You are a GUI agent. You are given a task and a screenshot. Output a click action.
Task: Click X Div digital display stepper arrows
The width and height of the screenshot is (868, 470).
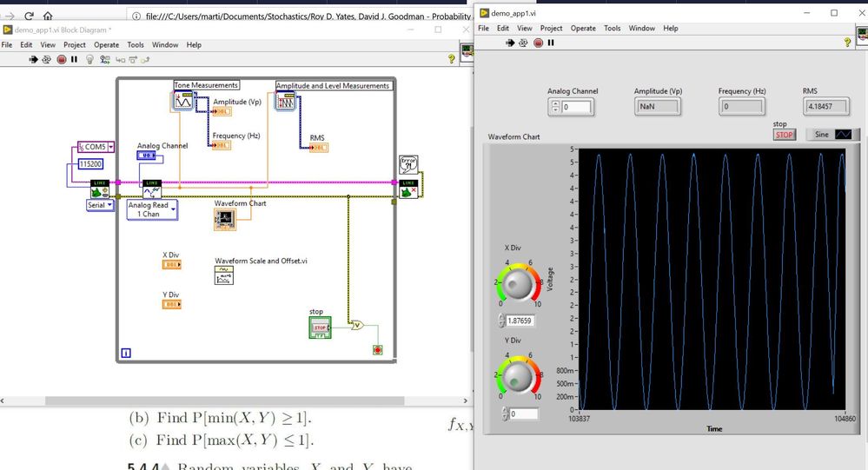502,321
